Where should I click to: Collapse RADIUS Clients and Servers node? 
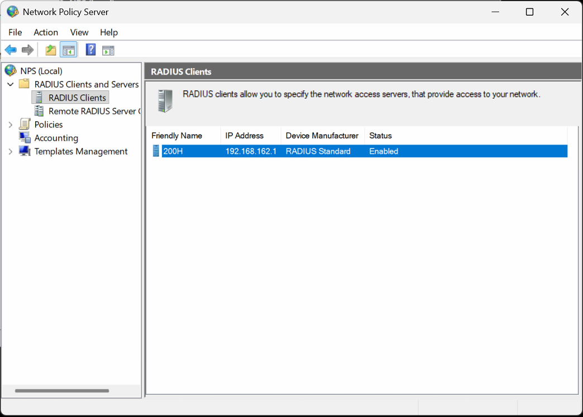[11, 84]
